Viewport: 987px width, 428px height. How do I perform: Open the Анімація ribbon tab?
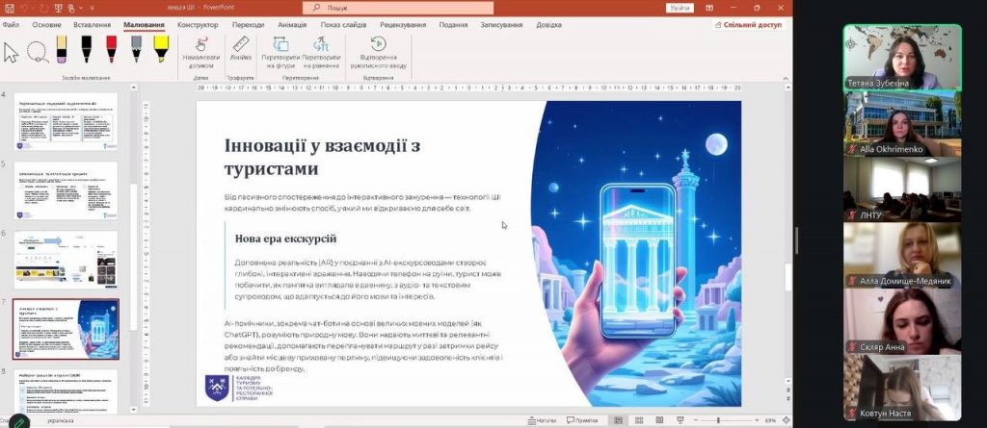[x=292, y=25]
